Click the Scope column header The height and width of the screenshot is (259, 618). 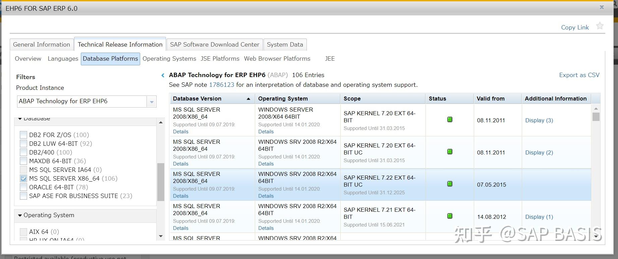coord(383,99)
